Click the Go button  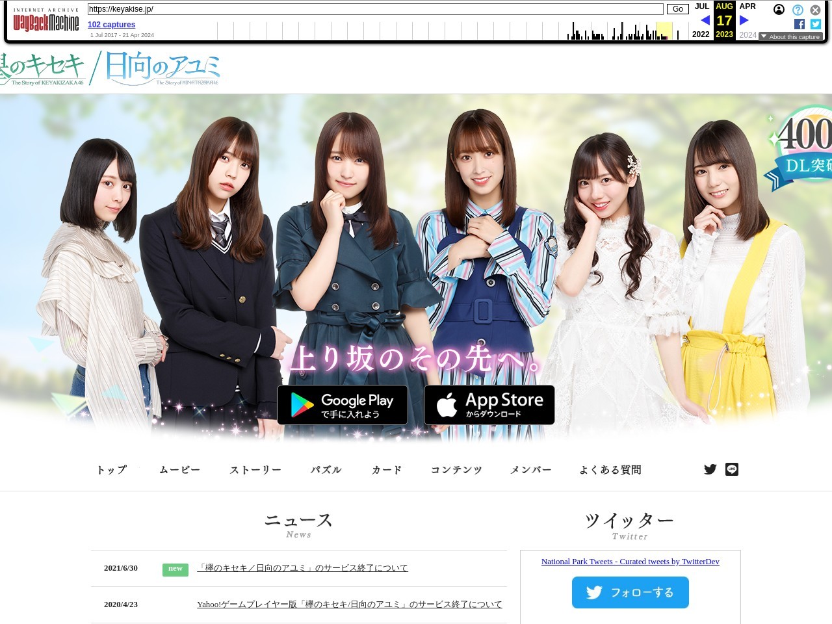point(678,9)
